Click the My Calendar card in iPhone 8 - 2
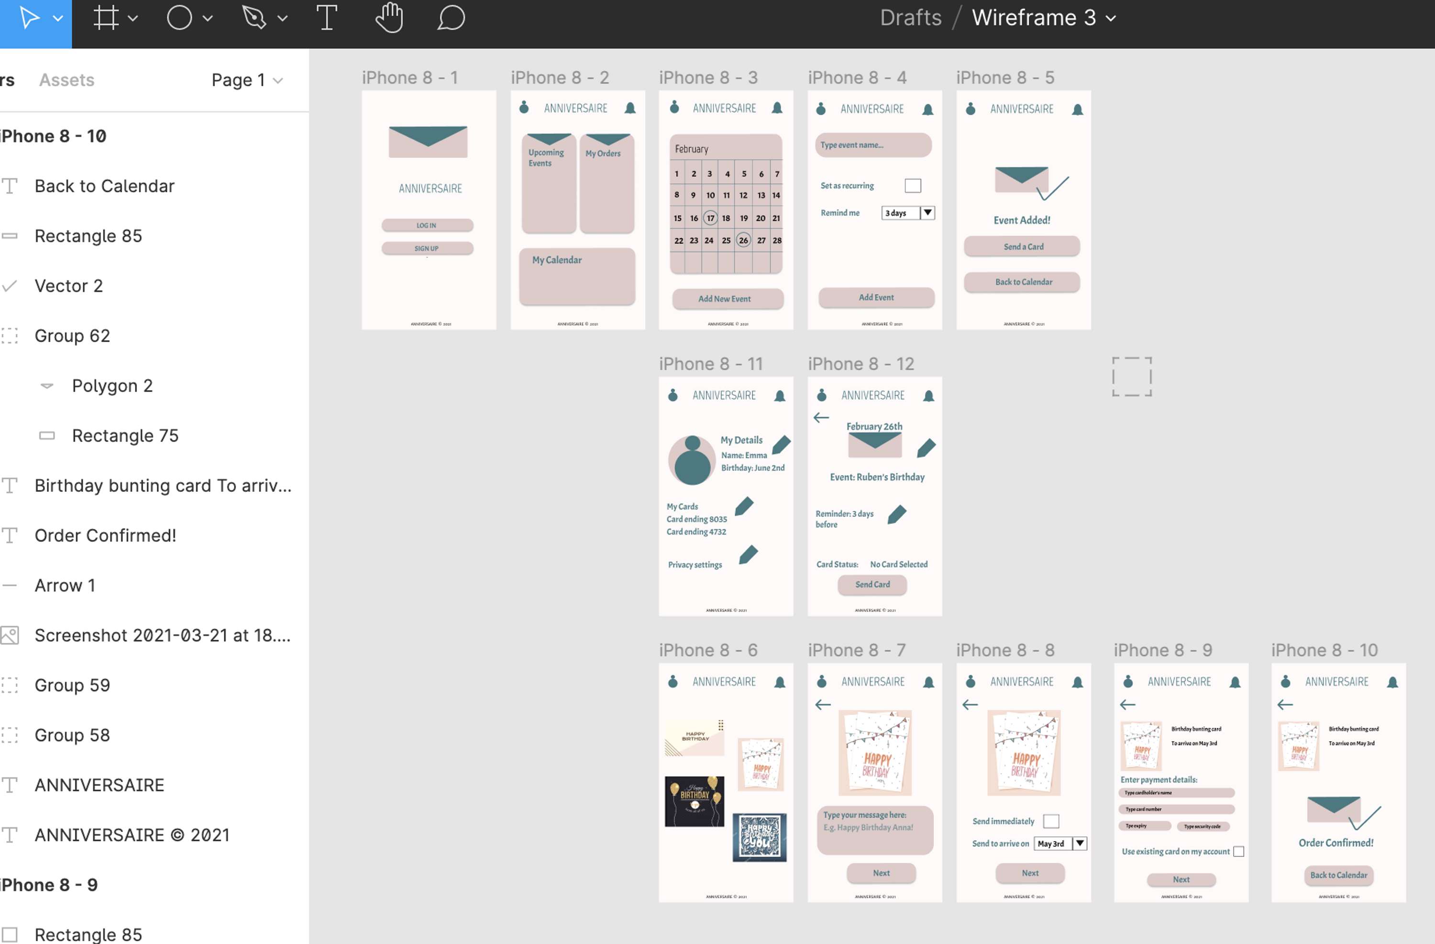Viewport: 1435px width, 944px height. (577, 276)
